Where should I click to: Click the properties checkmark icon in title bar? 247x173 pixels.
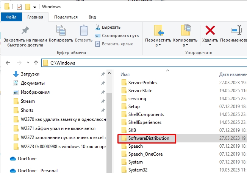click(x=19, y=7)
